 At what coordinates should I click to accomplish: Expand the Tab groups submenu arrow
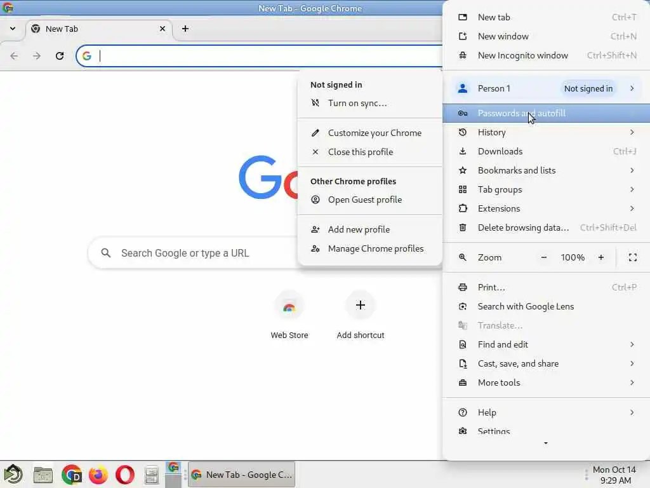click(x=632, y=189)
